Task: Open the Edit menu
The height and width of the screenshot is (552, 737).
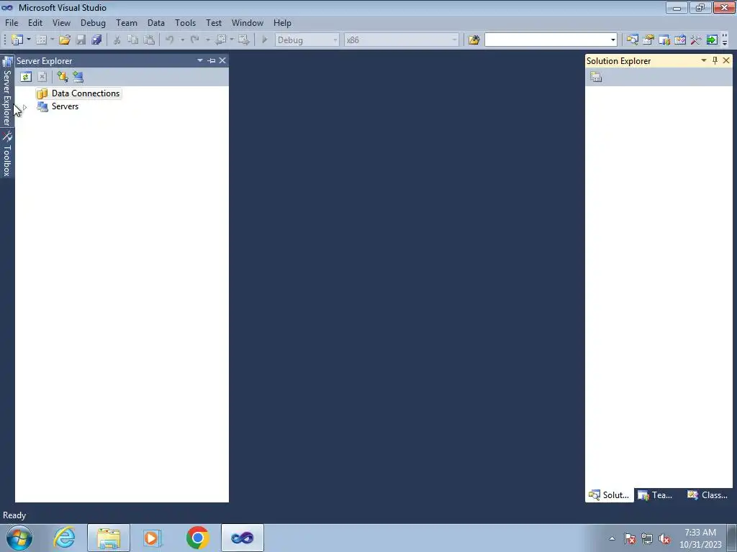Action: click(35, 22)
